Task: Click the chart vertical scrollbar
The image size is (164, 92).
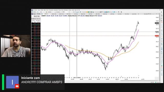Action: (160, 47)
